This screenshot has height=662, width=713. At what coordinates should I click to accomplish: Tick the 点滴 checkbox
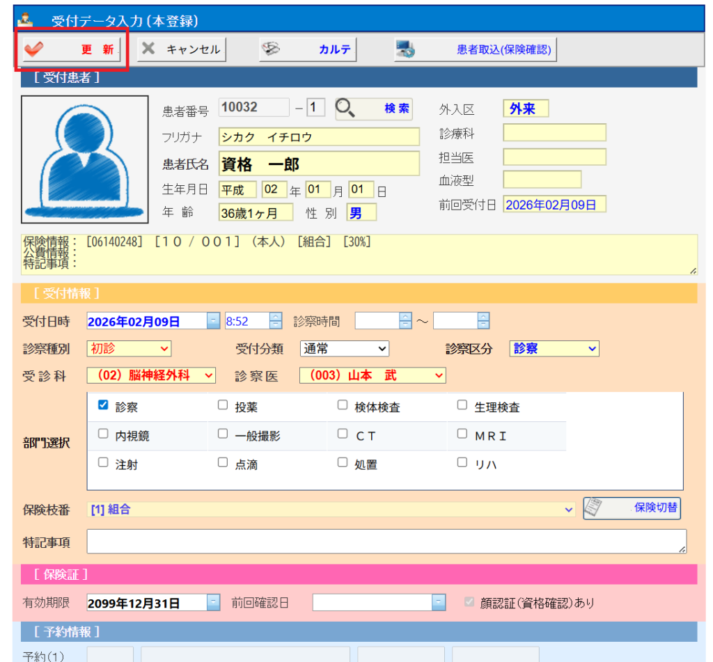pos(223,462)
